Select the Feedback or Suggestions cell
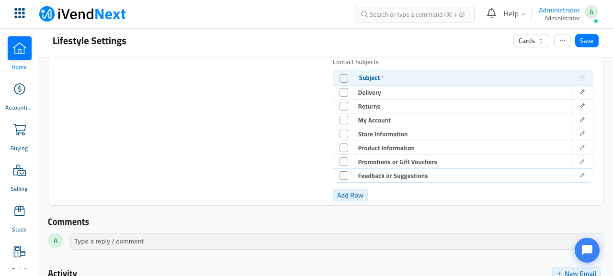 coord(463,176)
